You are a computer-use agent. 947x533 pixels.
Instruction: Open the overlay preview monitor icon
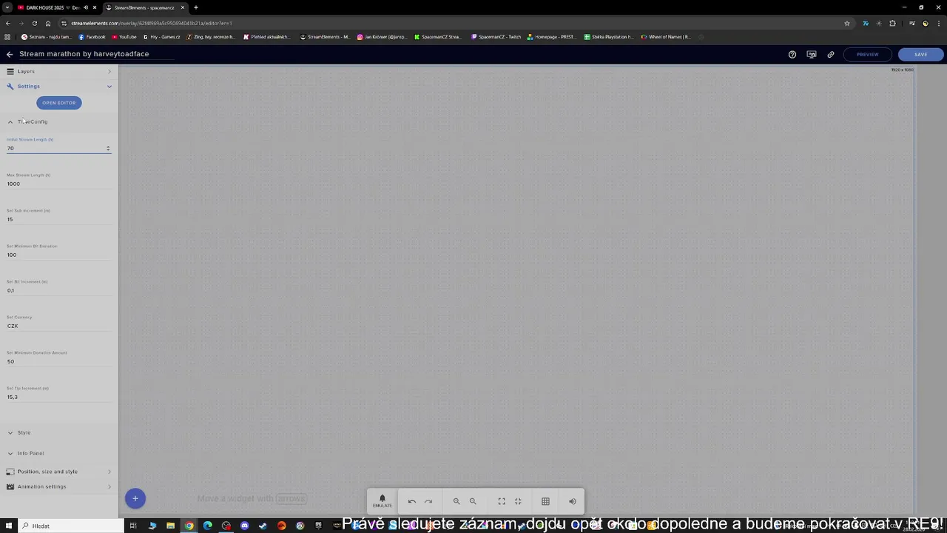(812, 54)
